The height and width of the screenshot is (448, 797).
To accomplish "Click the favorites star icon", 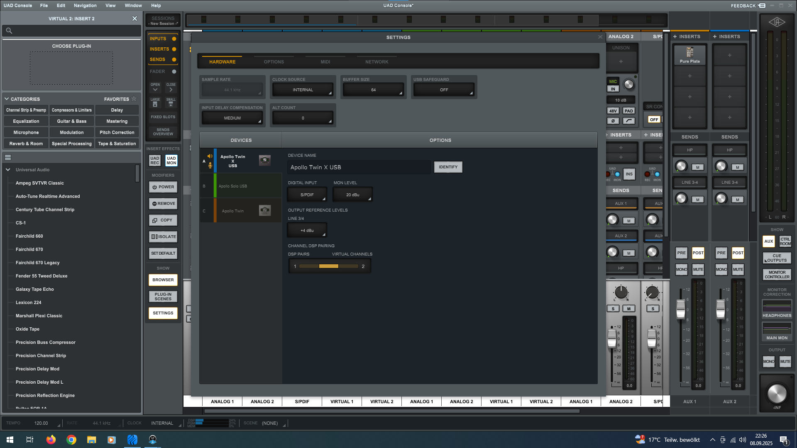I will [x=134, y=99].
